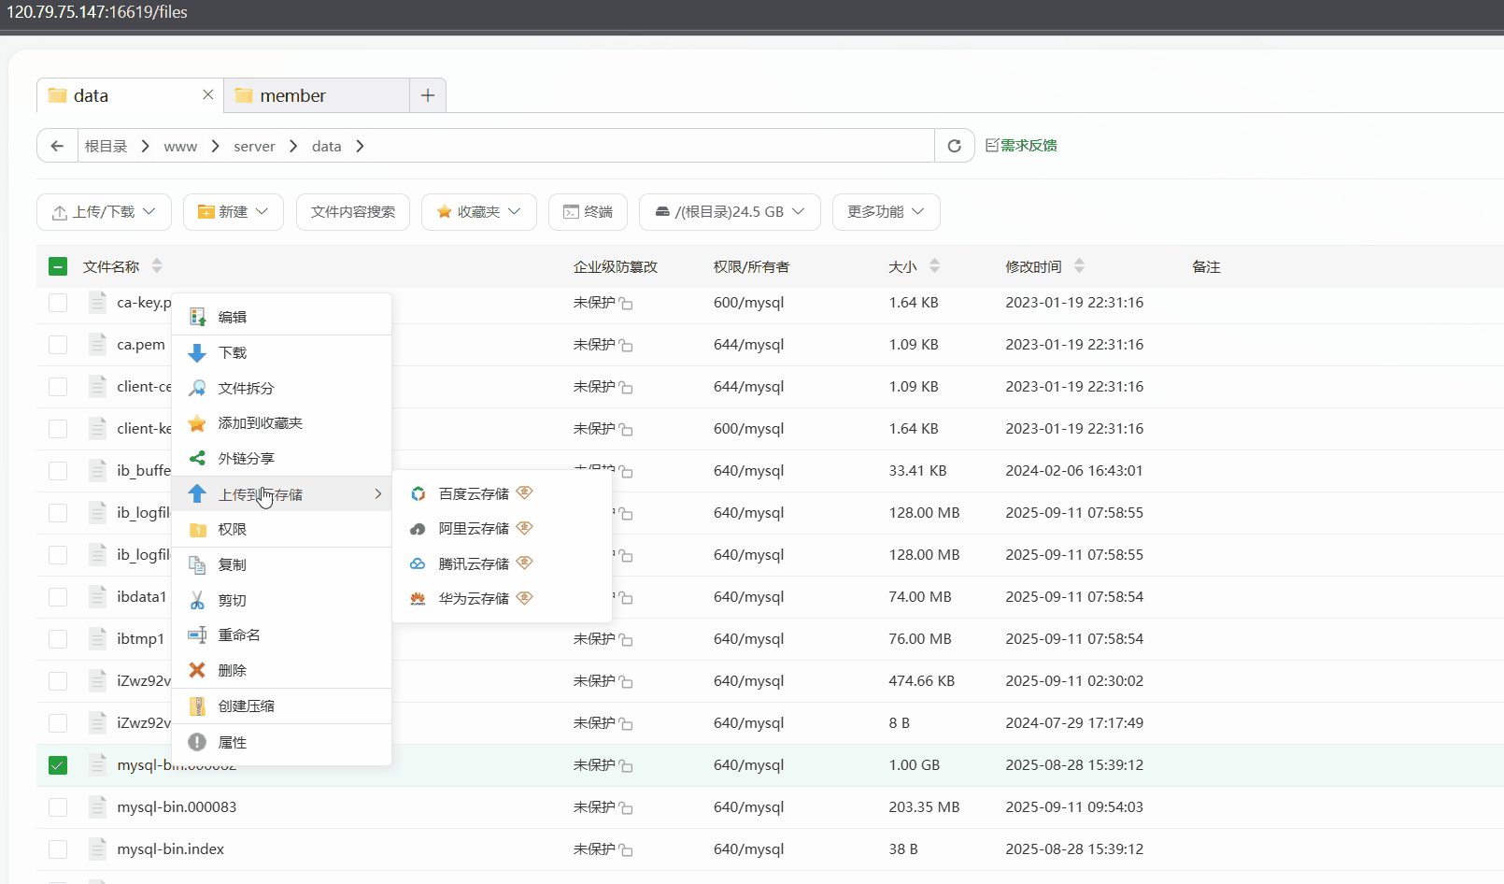Viewport: 1504px width, 884px height.
Task: Check the ca.pem file checkbox
Action: pos(58,345)
